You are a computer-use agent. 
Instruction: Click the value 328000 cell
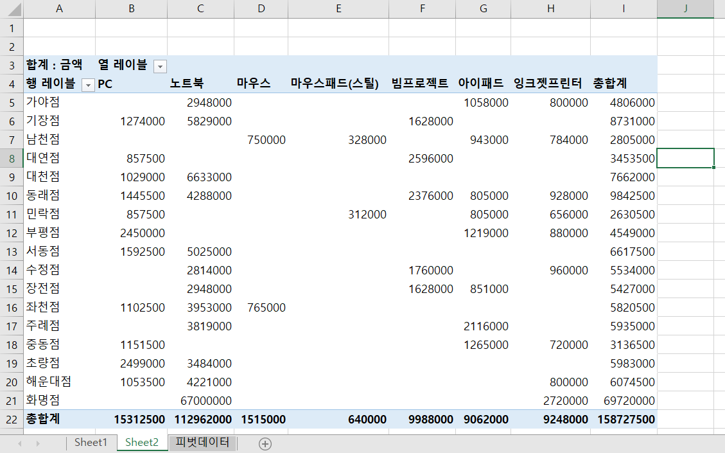pyautogui.click(x=338, y=139)
